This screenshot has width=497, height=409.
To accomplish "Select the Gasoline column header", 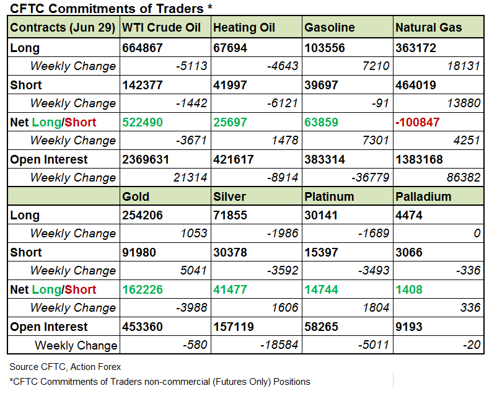I will pyautogui.click(x=330, y=28).
